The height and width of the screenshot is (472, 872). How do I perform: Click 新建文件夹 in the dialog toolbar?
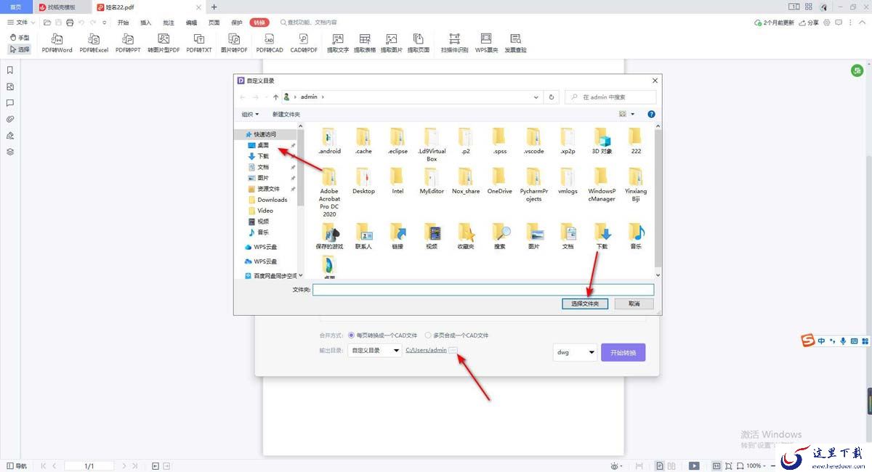click(286, 114)
